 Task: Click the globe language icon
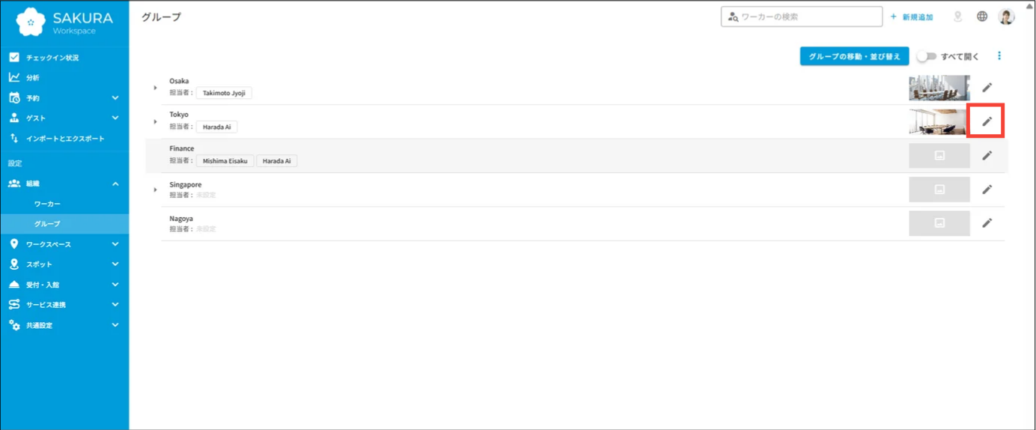point(982,16)
